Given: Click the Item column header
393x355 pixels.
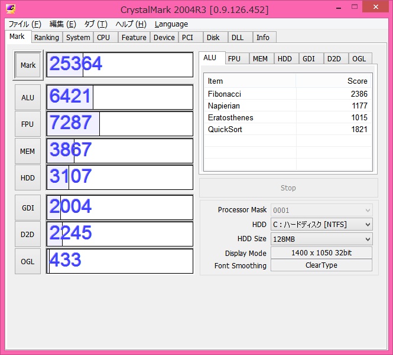Looking at the screenshot, I should tap(250, 81).
